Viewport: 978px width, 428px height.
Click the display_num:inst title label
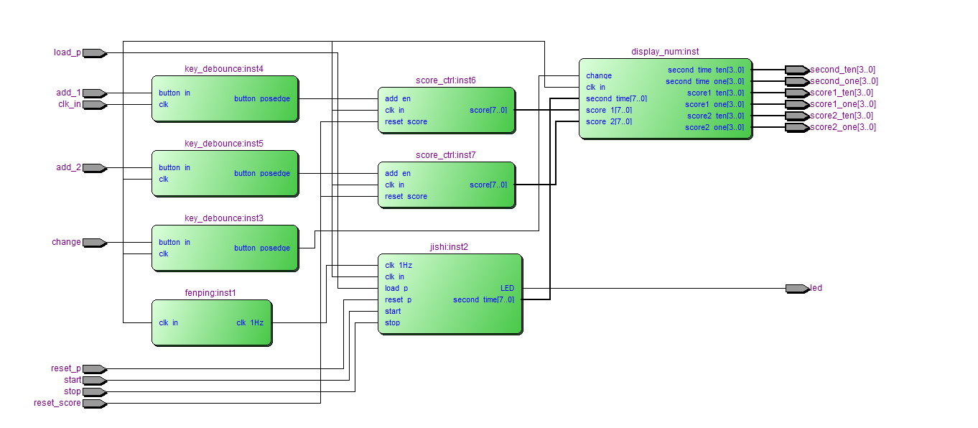tap(665, 52)
